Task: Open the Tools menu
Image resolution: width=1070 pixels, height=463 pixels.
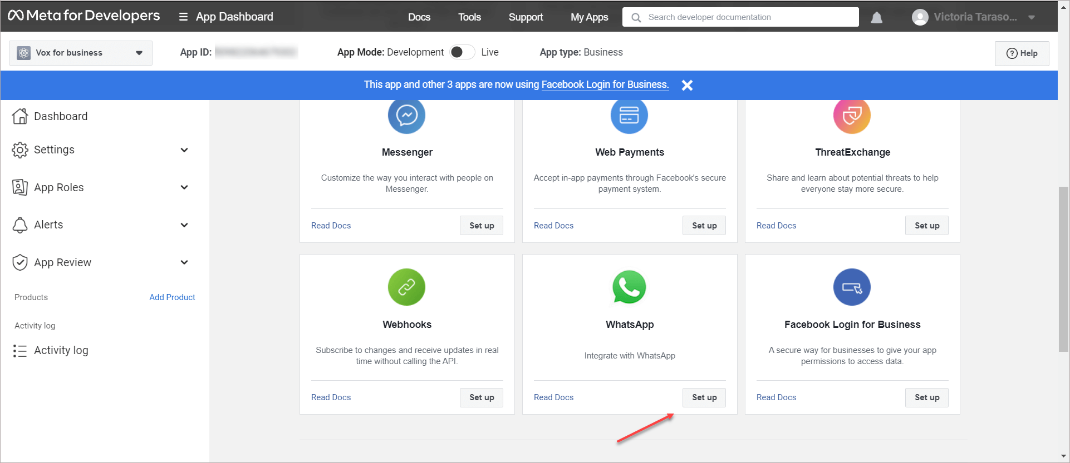Action: point(469,17)
